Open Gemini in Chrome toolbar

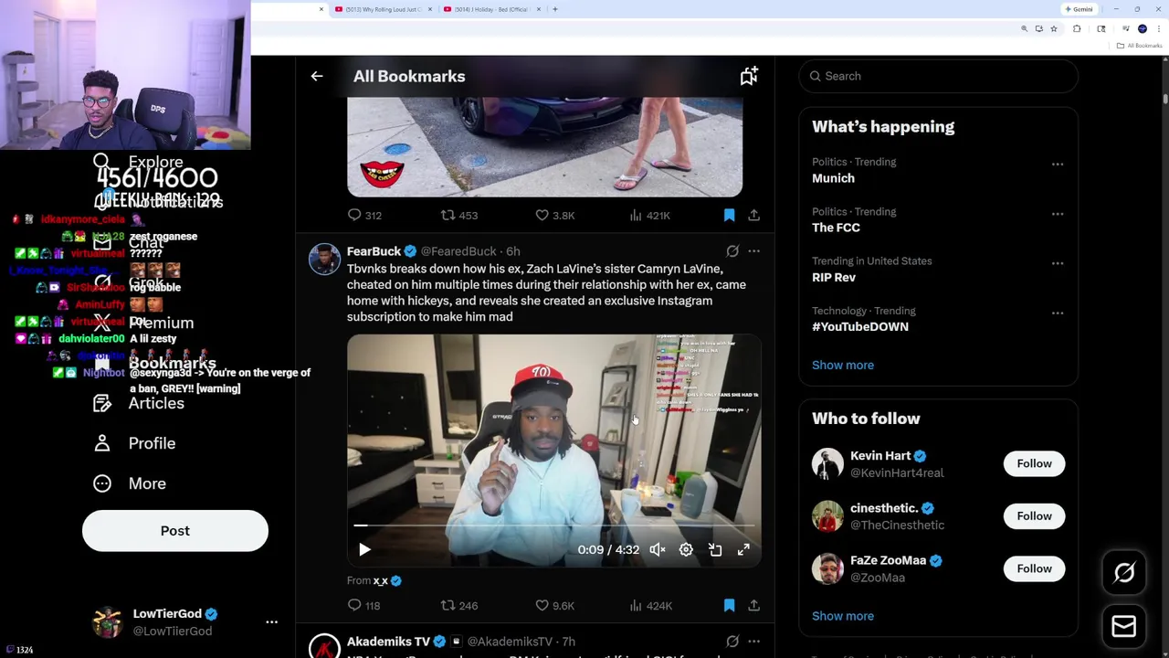[1079, 9]
